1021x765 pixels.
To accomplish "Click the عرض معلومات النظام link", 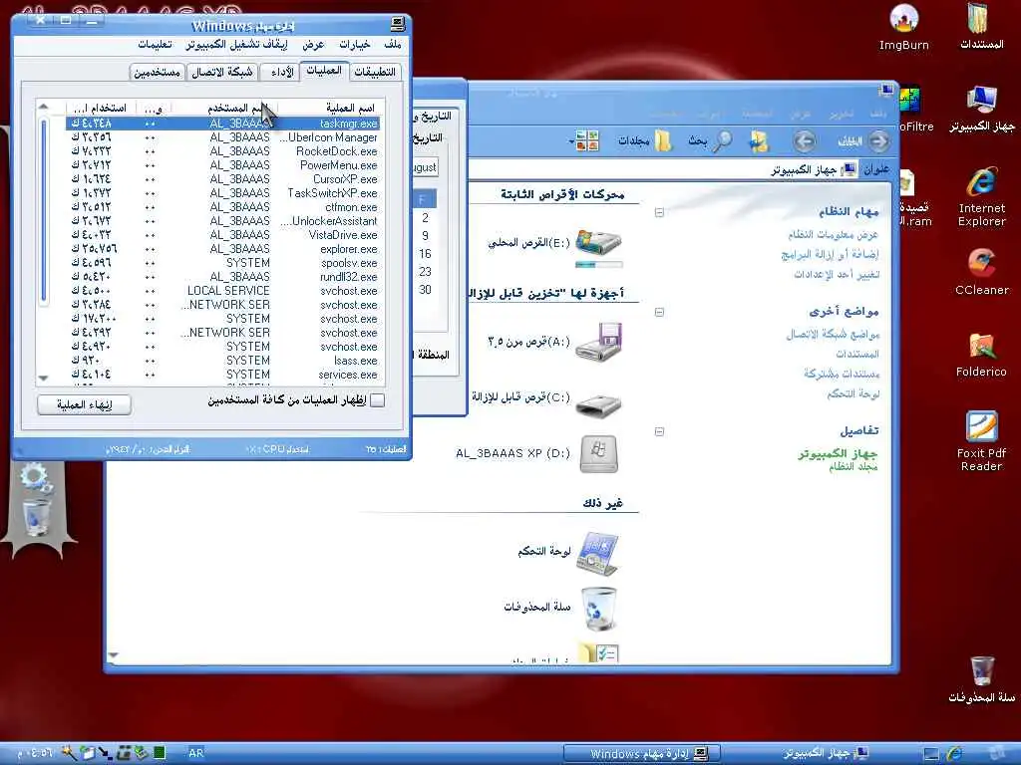I will click(833, 234).
